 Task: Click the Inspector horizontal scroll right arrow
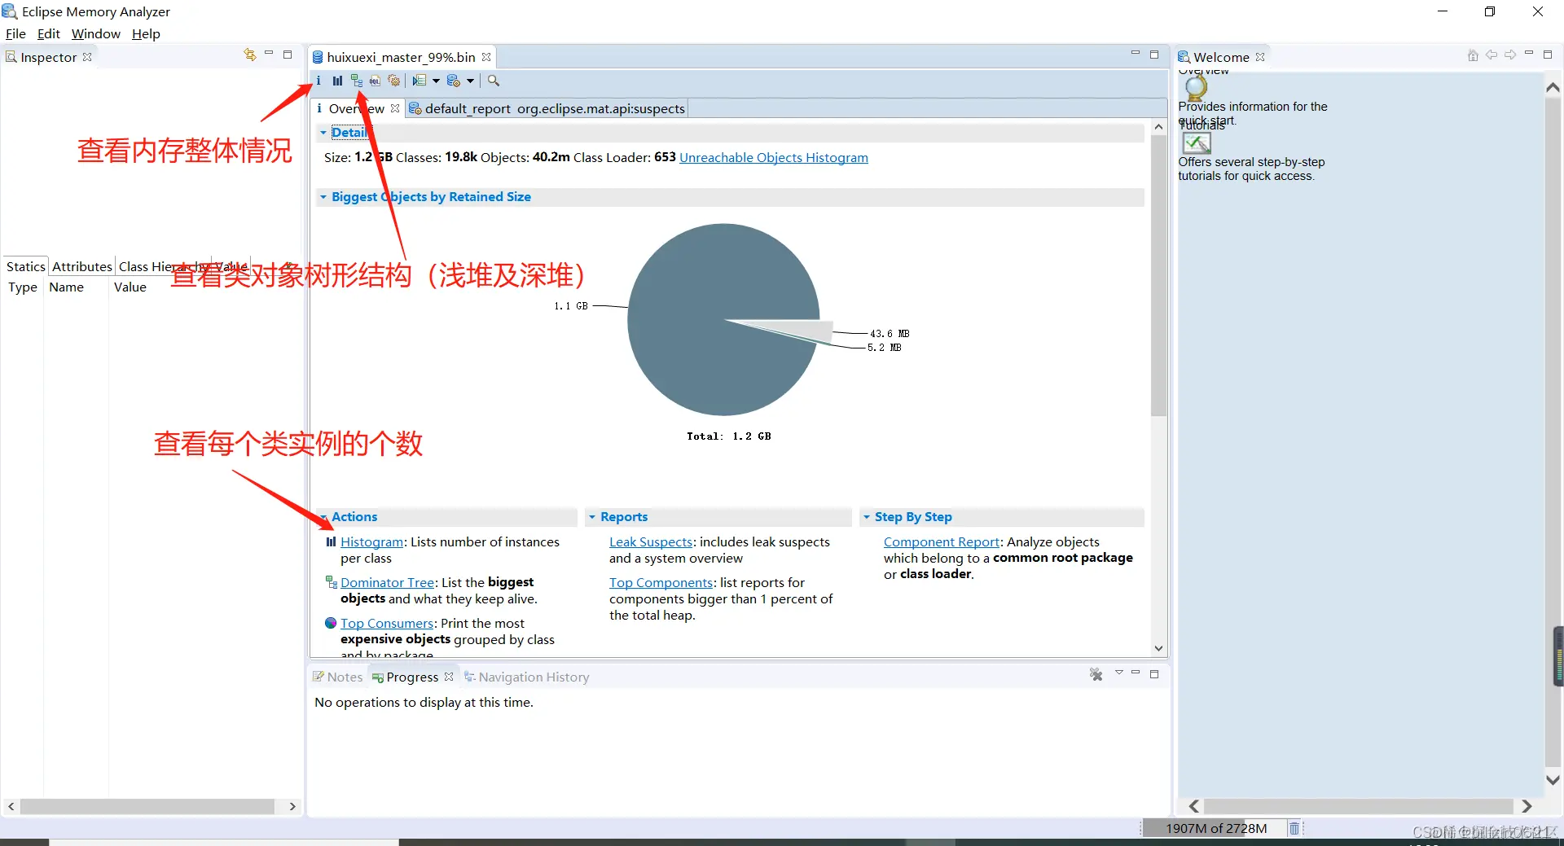tap(292, 806)
